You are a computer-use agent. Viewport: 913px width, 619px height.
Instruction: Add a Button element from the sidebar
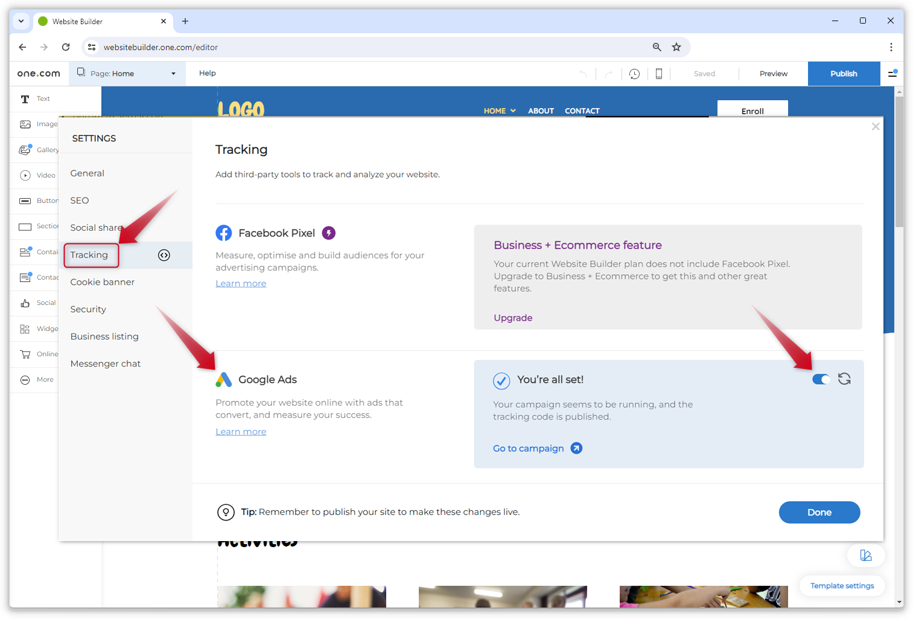tap(25, 200)
